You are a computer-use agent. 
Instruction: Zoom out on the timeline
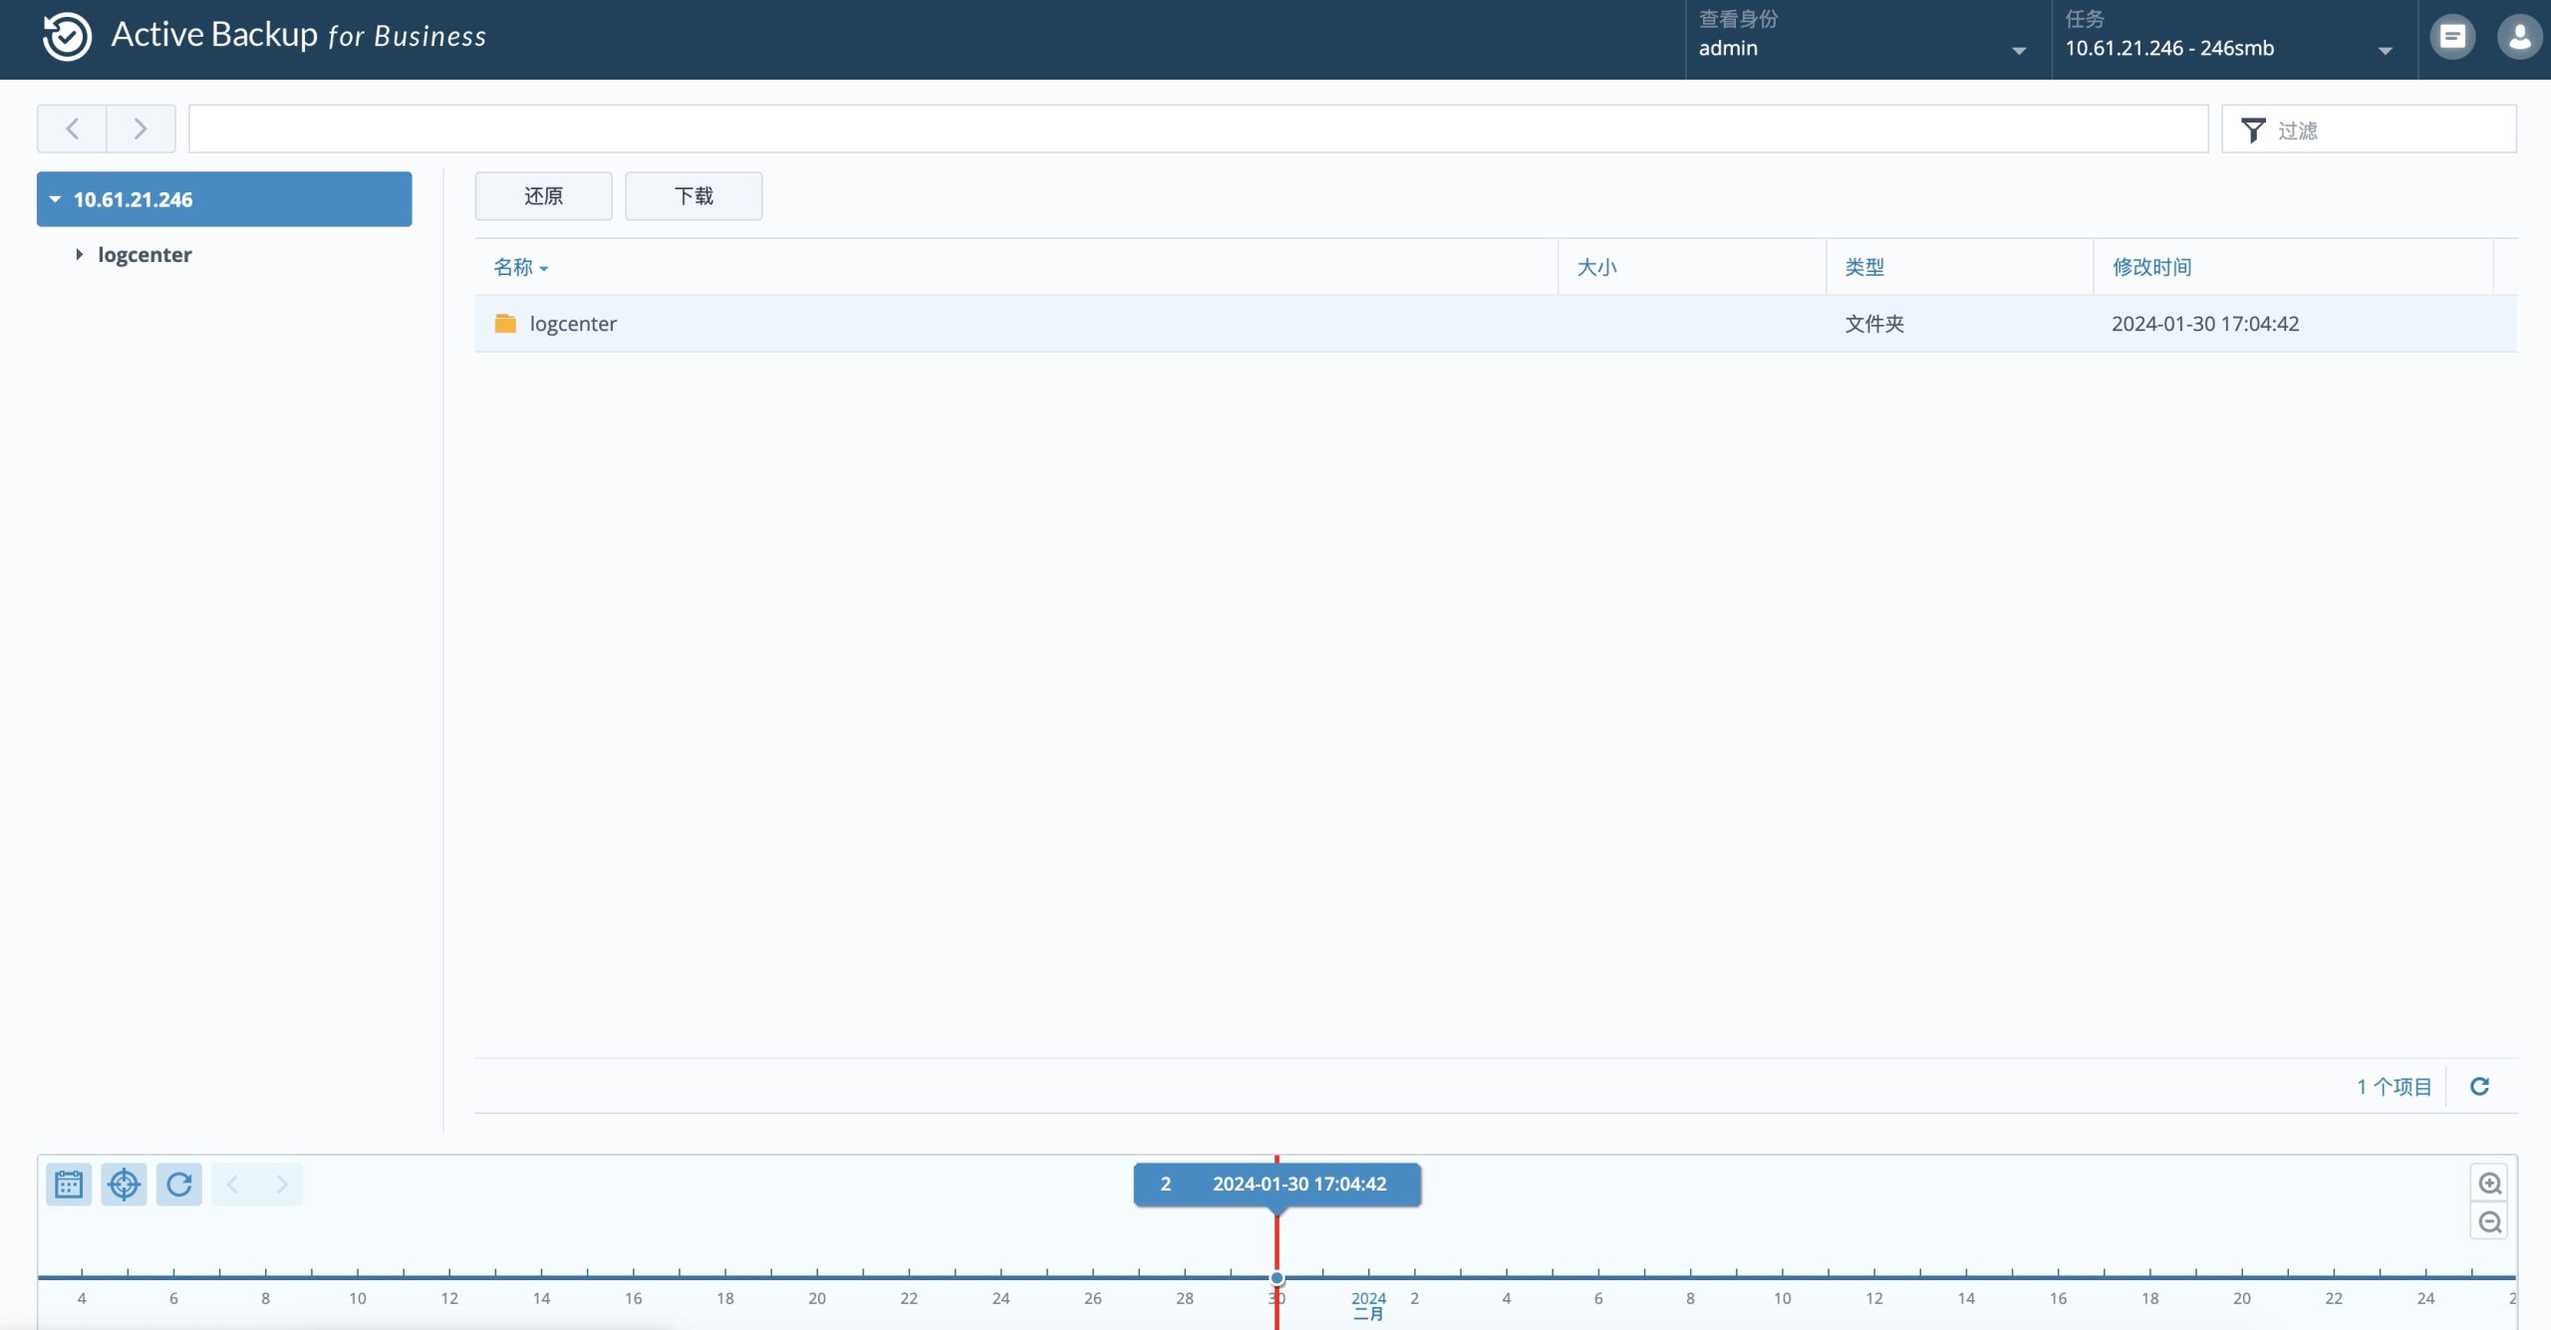click(x=2489, y=1222)
